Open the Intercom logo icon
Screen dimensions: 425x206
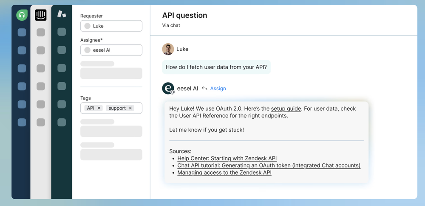coord(41,15)
